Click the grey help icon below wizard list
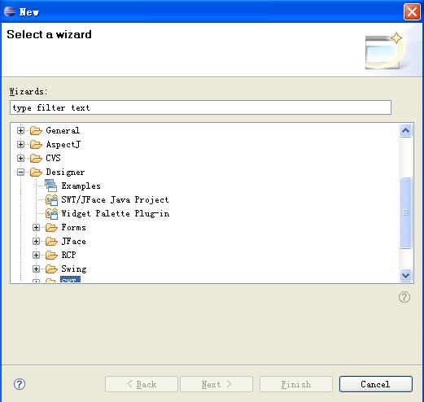 [404, 297]
